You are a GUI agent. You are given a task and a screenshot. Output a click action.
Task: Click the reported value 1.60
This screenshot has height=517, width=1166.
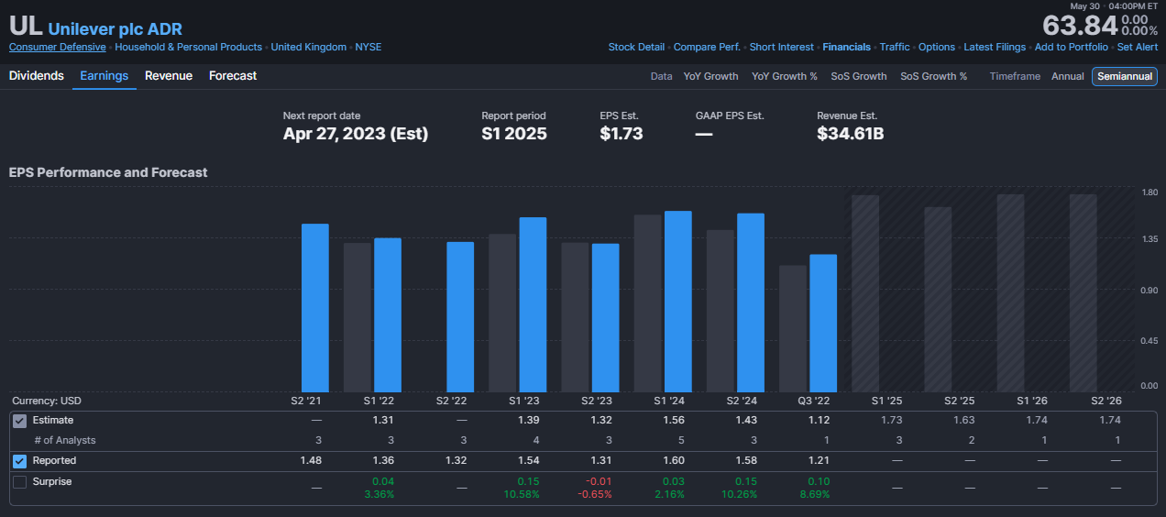pyautogui.click(x=674, y=461)
